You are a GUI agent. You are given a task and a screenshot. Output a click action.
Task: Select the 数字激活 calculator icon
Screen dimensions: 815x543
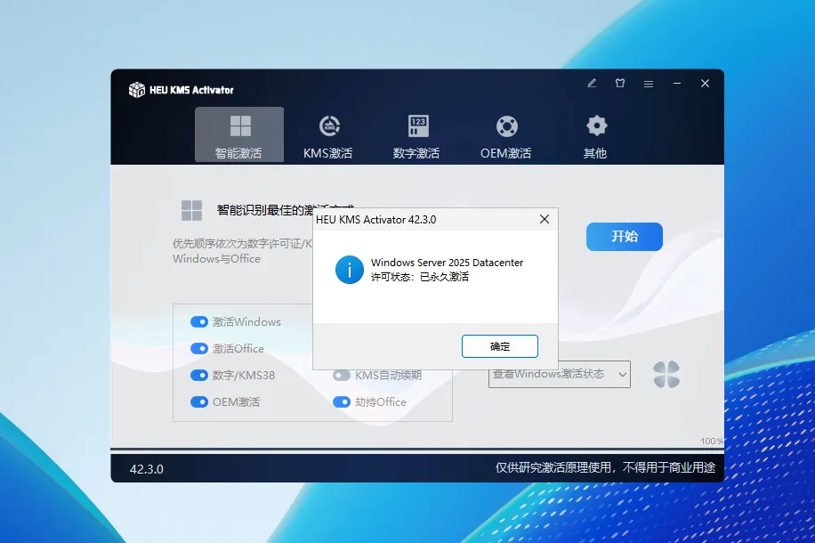[x=417, y=126]
